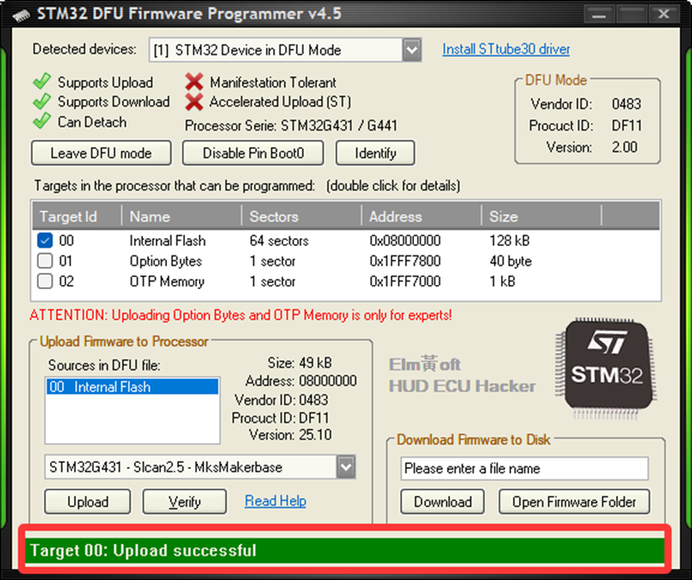Image resolution: width=692 pixels, height=580 pixels.
Task: Click the Target Id column header
Action: (x=77, y=217)
